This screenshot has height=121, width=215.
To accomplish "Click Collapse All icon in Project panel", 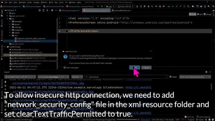I will pyautogui.click(x=47, y=10).
